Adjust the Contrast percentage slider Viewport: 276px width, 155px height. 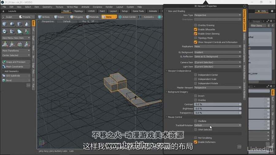217,104
